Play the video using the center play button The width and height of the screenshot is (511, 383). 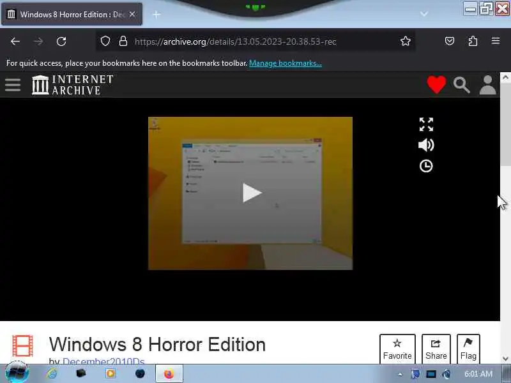[252, 193]
